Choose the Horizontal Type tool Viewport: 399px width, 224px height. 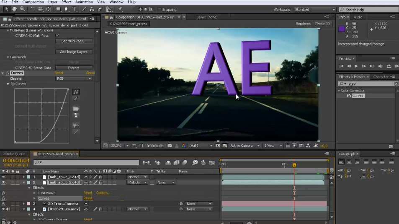click(74, 9)
